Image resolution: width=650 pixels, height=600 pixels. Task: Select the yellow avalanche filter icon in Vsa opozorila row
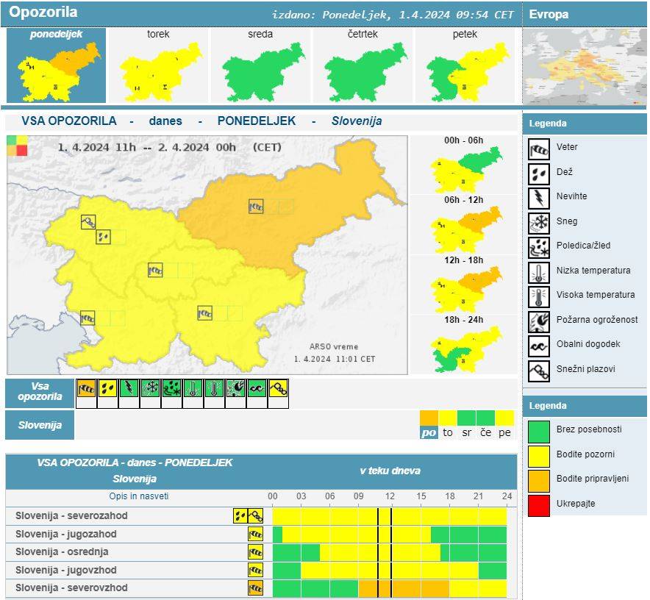pos(278,389)
